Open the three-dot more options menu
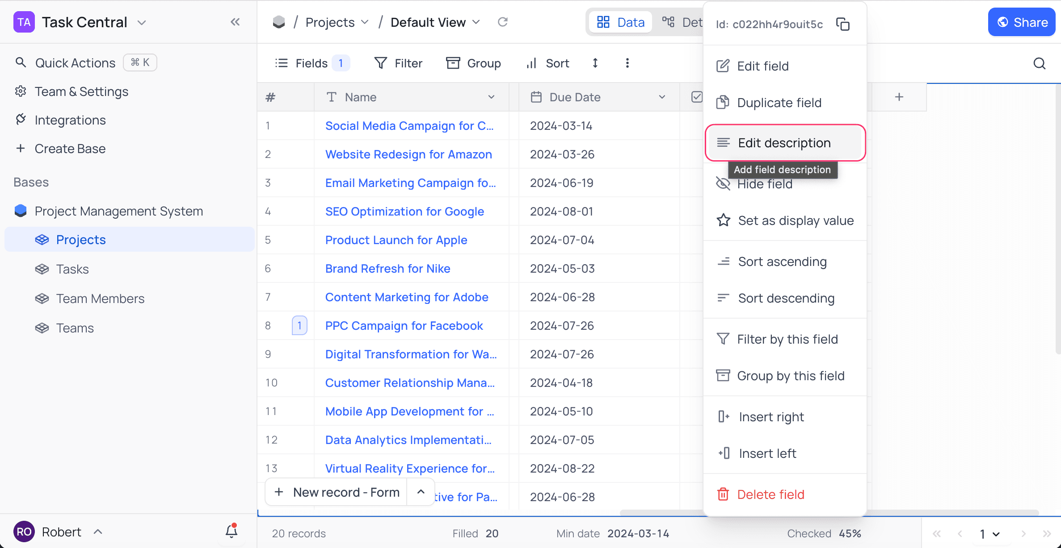The width and height of the screenshot is (1061, 548). pyautogui.click(x=627, y=63)
